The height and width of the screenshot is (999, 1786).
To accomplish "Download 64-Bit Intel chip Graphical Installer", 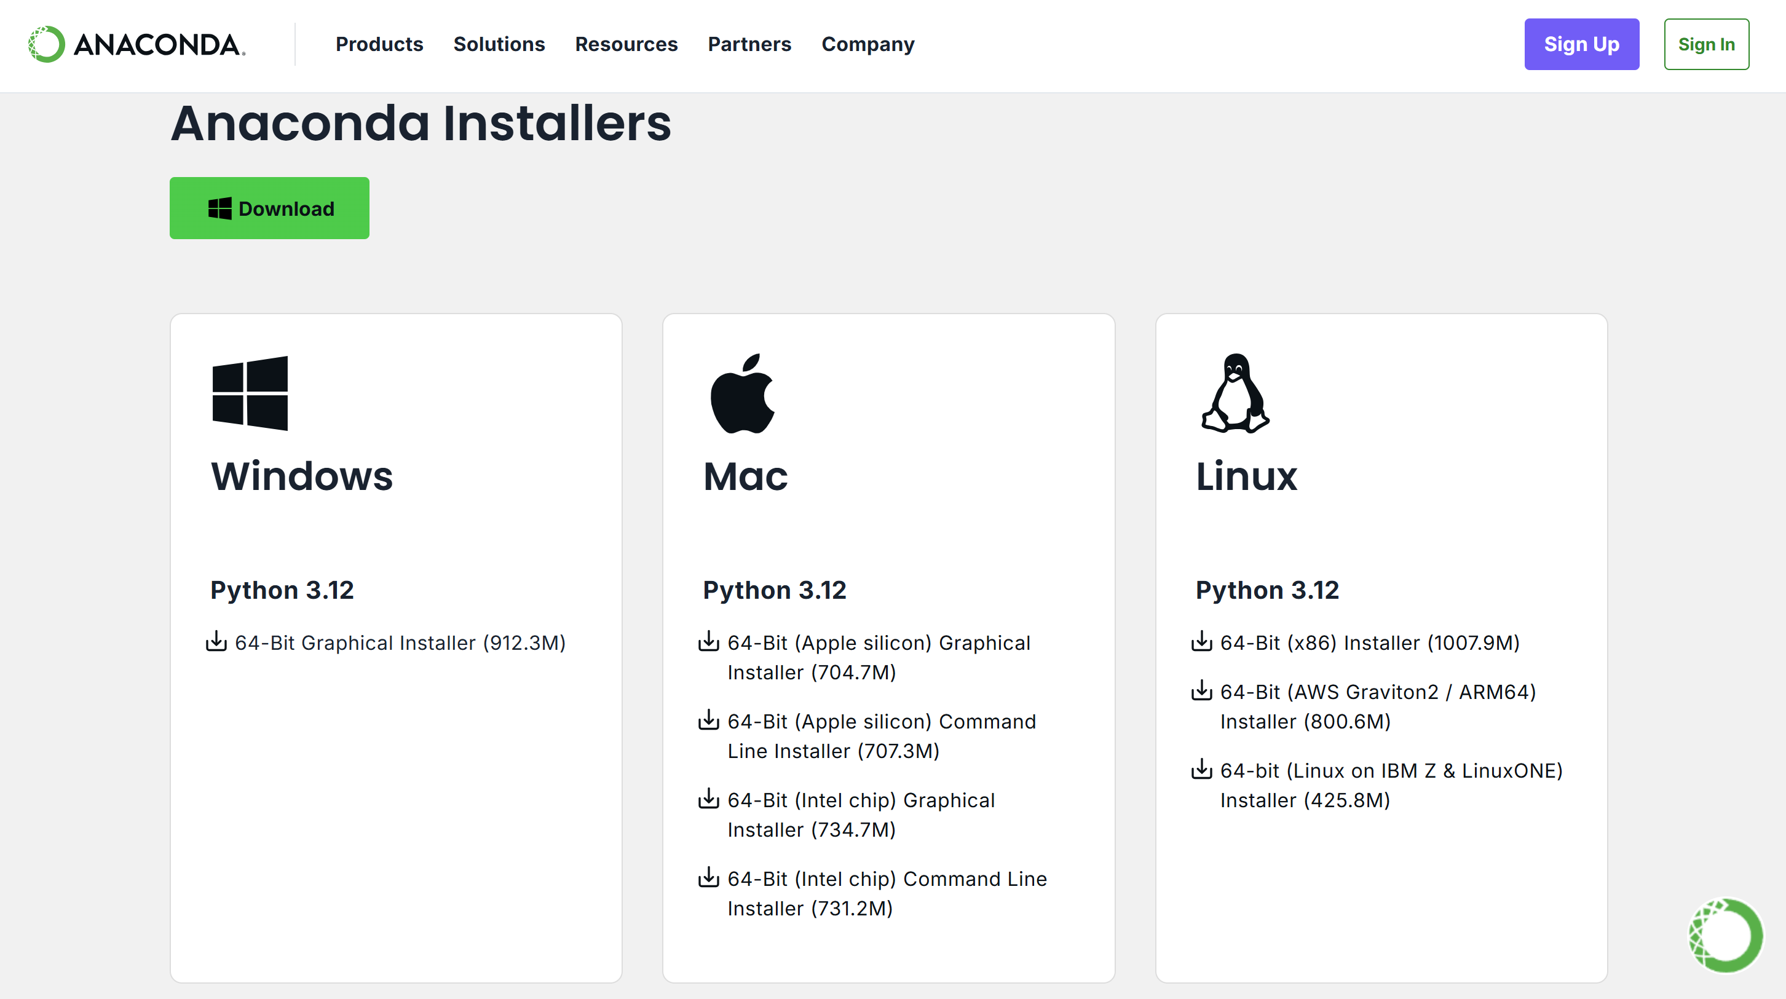I will (x=861, y=815).
